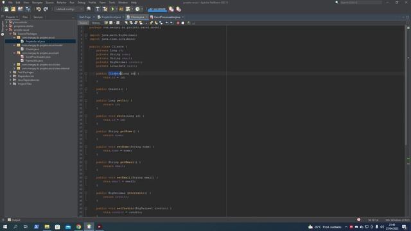Expand the Dependencies node
The height and width of the screenshot is (231, 411).
point(10,76)
